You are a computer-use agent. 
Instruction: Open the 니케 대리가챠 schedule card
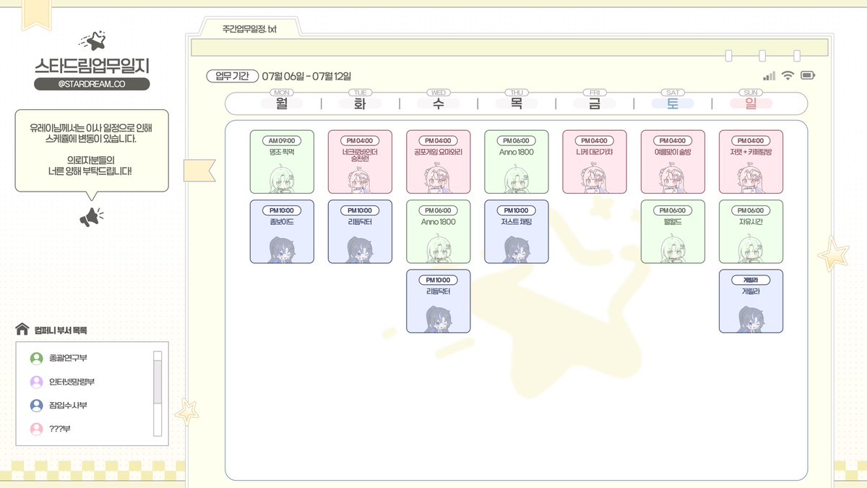tap(594, 162)
